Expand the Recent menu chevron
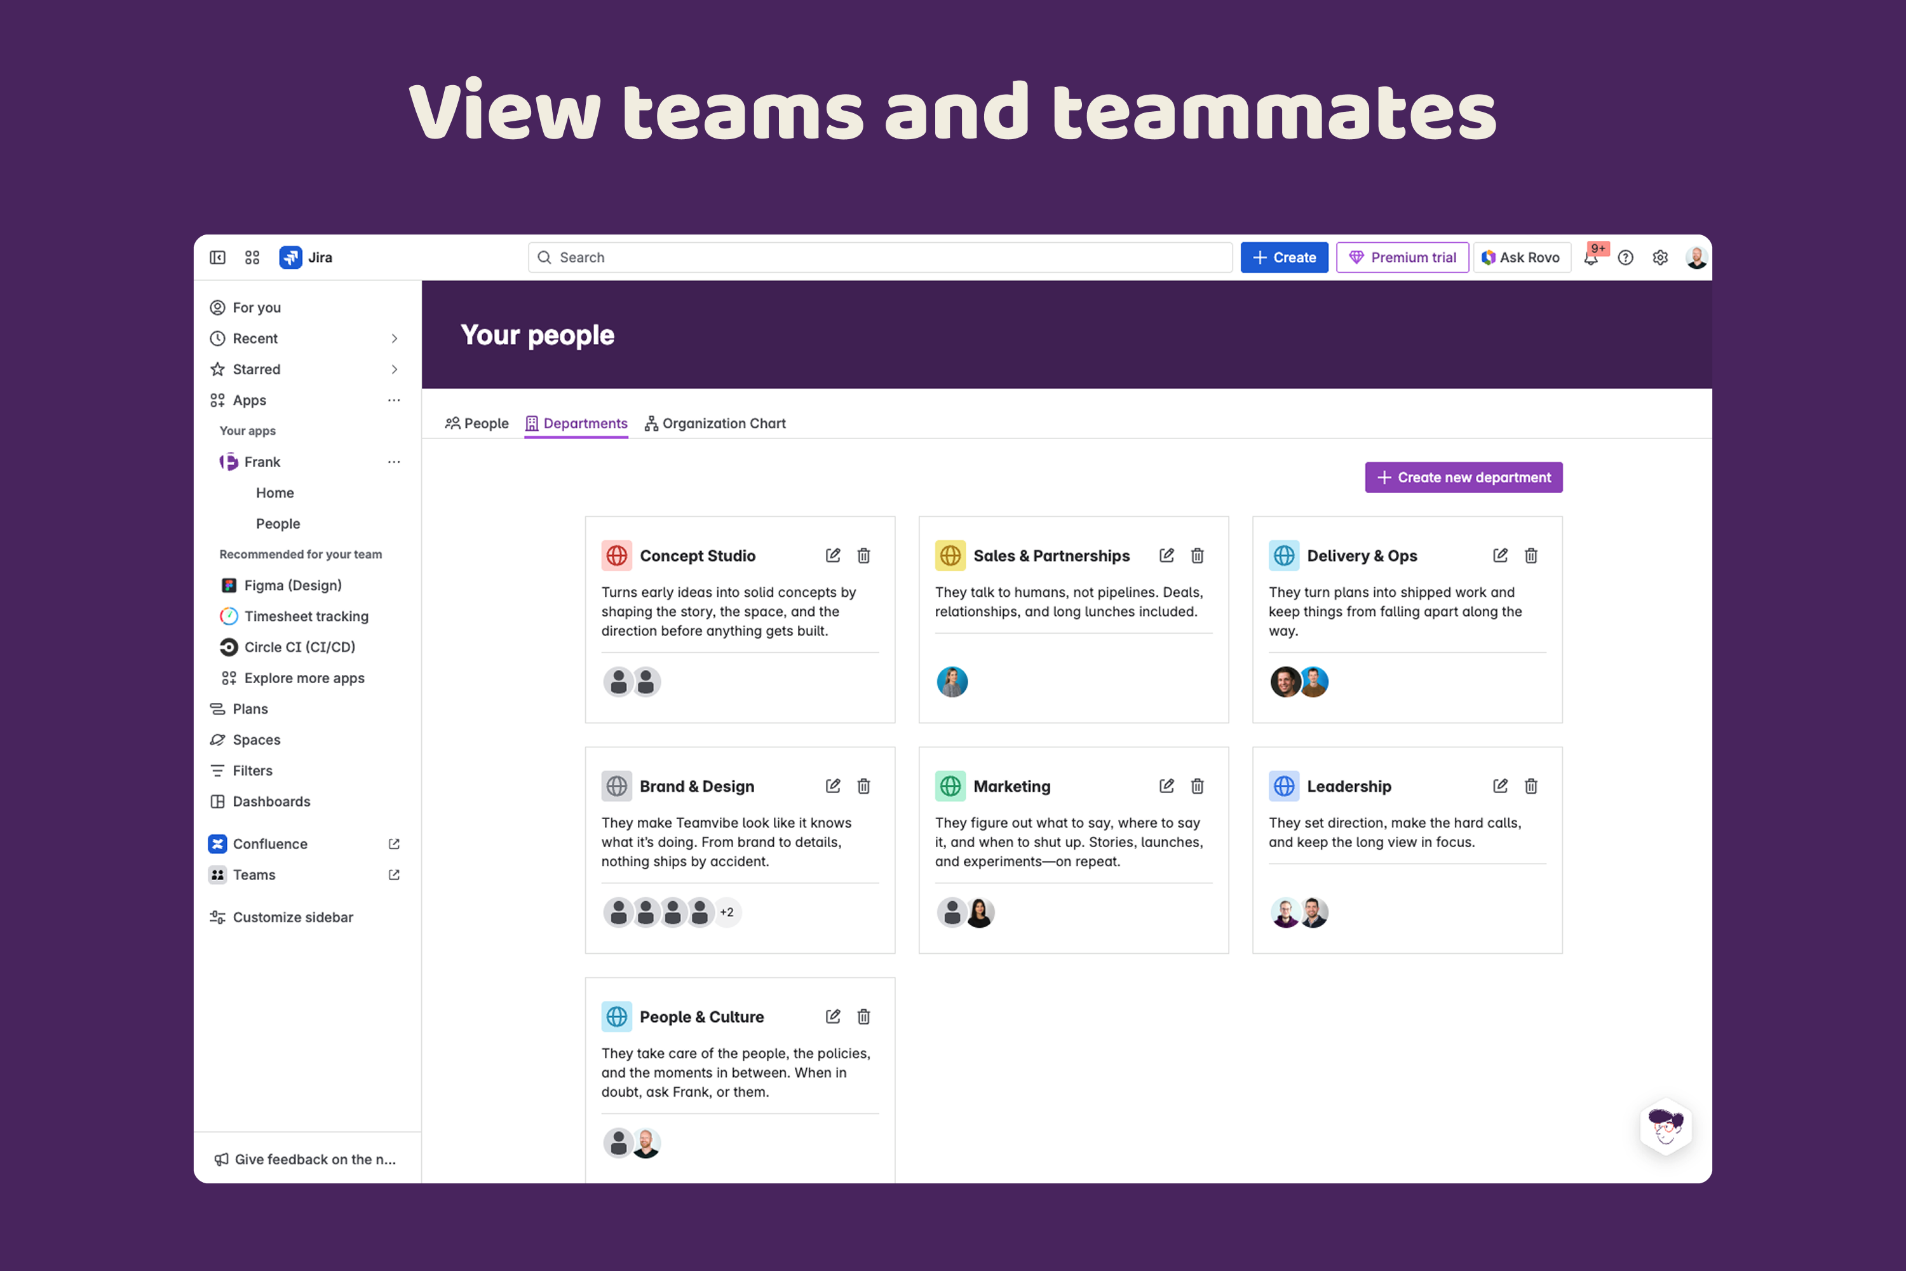1906x1271 pixels. pyautogui.click(x=394, y=339)
